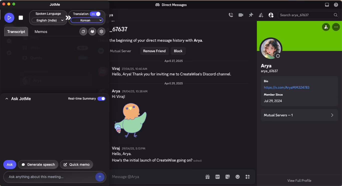This screenshot has height=186, width=342.
Task: Click the Generate speech button
Action: point(38,165)
